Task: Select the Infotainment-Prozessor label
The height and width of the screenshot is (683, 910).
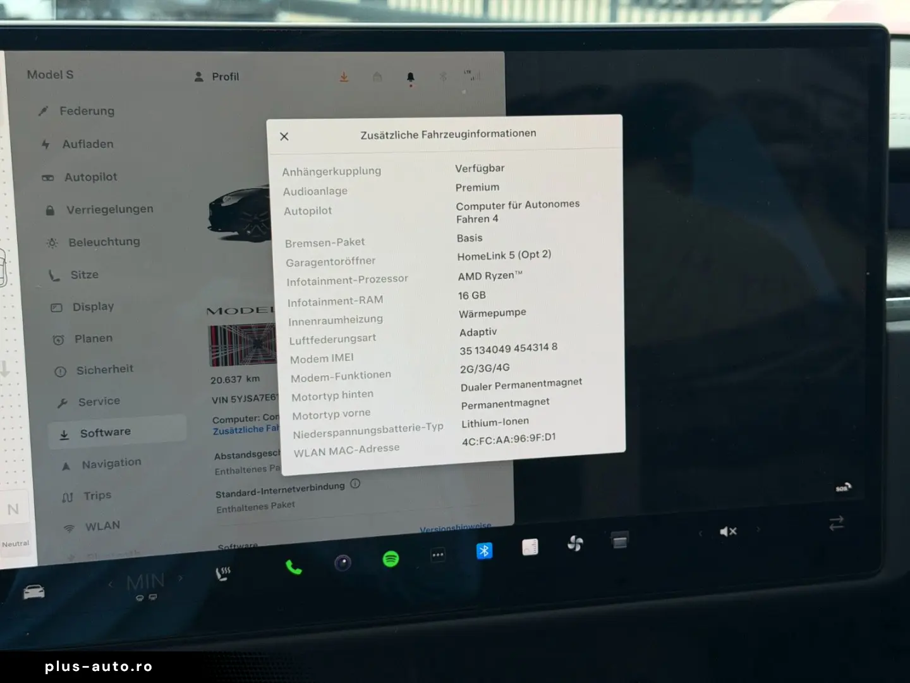Action: tap(348, 280)
